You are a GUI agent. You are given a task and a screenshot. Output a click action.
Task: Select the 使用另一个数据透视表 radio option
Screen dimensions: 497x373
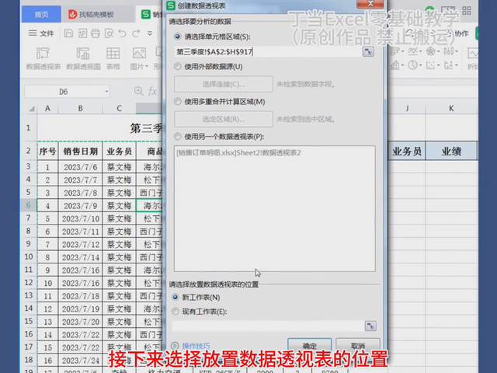(x=178, y=137)
